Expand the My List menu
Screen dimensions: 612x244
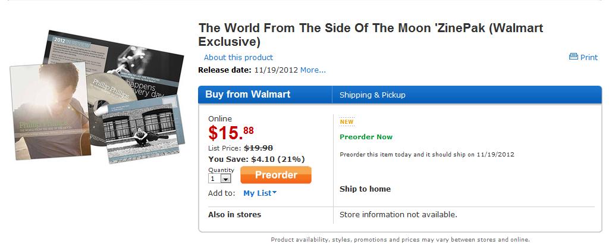[x=258, y=193]
